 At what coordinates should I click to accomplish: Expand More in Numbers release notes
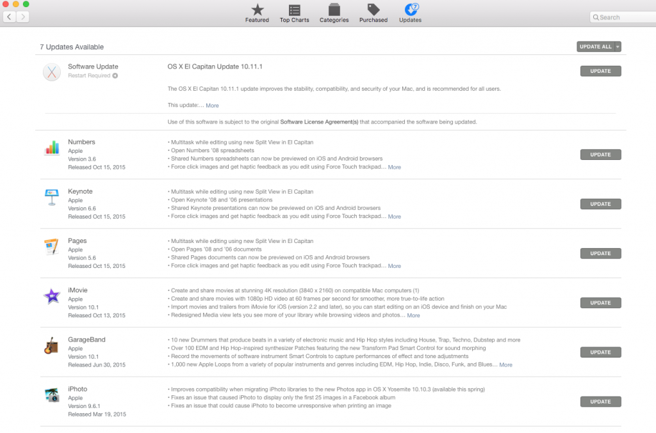(x=394, y=167)
